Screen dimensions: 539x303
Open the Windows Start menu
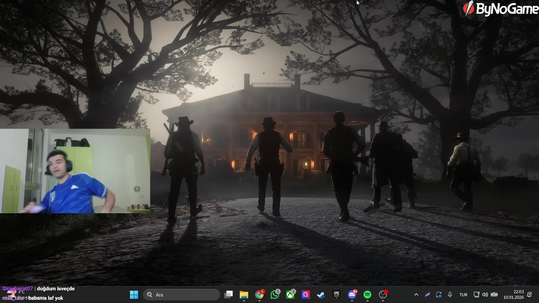point(134,295)
